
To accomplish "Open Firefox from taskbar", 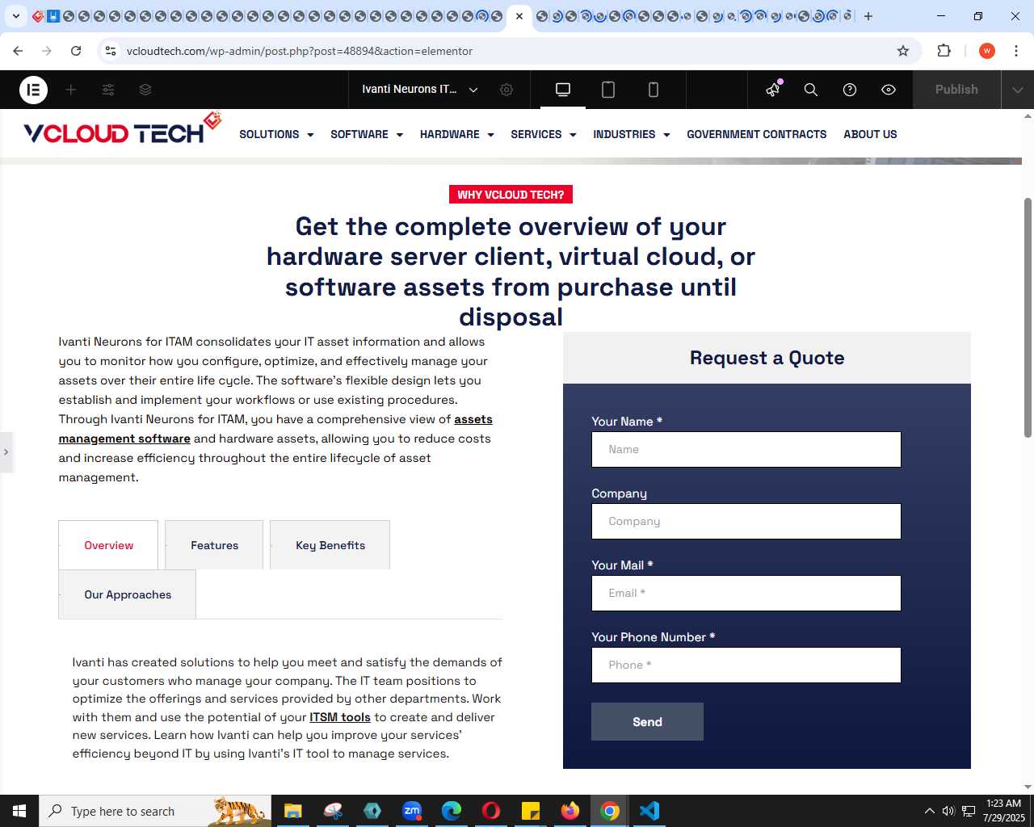I will click(570, 811).
